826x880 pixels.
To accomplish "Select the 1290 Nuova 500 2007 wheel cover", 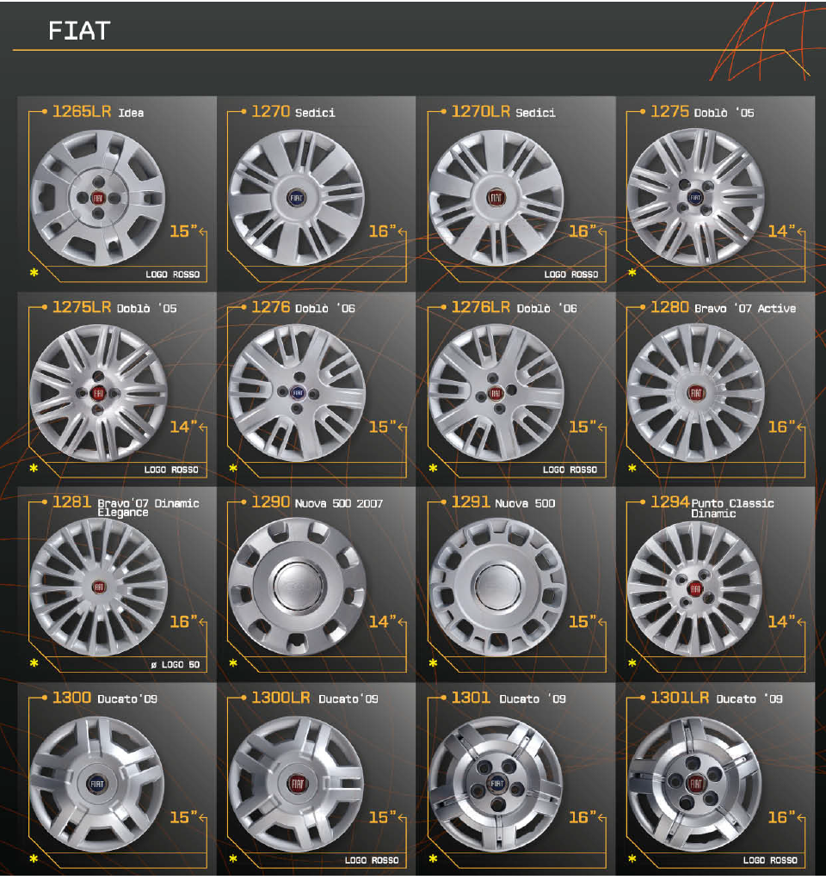I will [x=297, y=587].
